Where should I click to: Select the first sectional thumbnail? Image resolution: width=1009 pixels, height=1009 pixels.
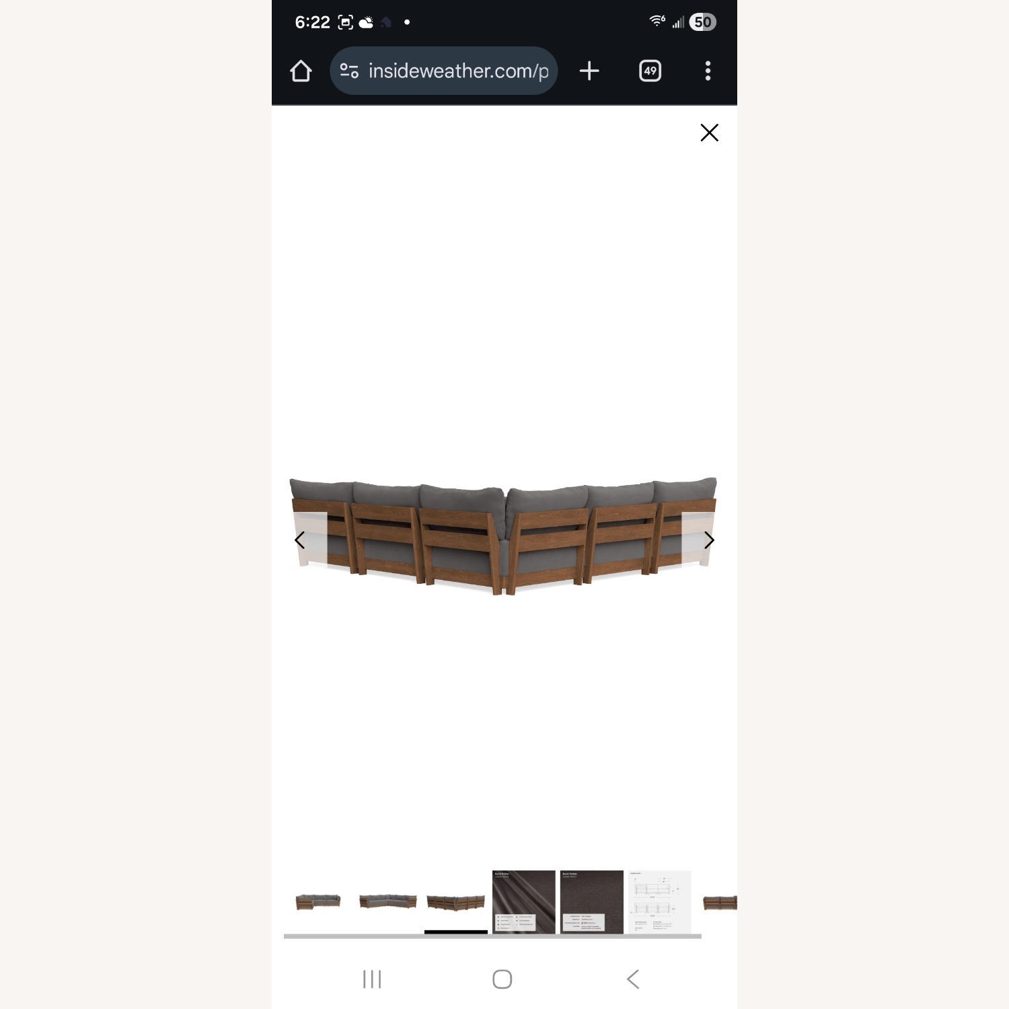(x=318, y=902)
